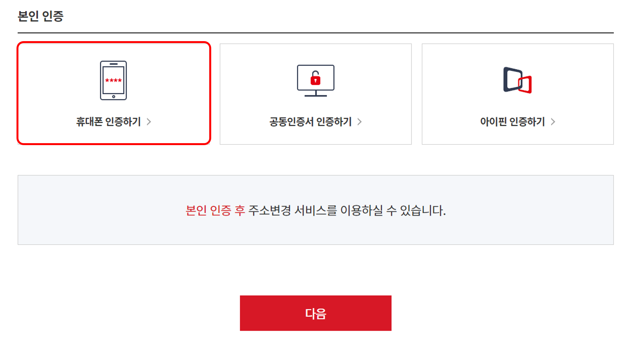Click empty space in the gray notice box

(97, 227)
